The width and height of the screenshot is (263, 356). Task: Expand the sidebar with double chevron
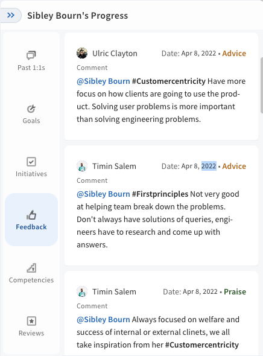11,15
